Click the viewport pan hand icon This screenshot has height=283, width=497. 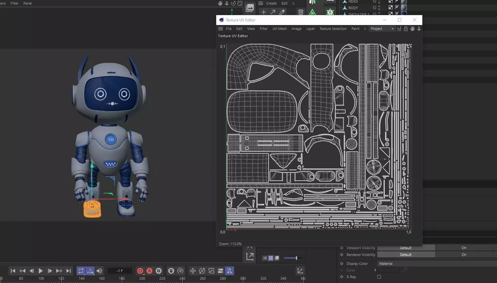pyautogui.click(x=220, y=3)
